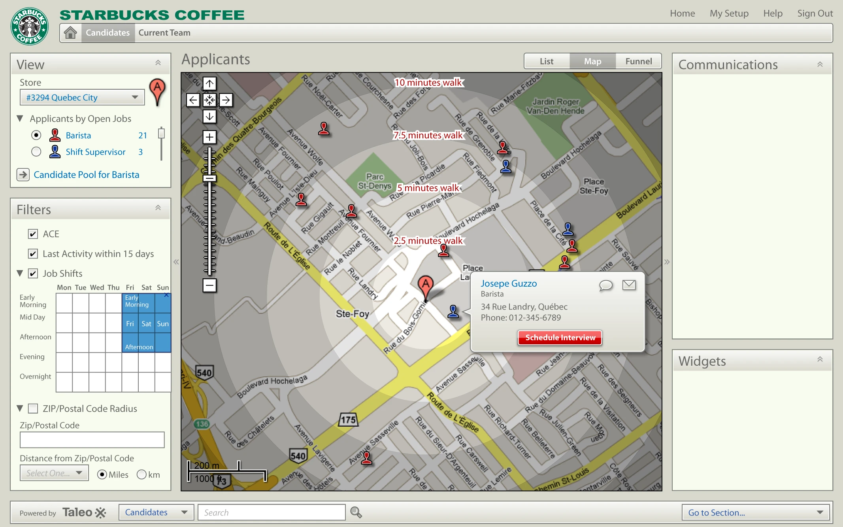Image resolution: width=843 pixels, height=527 pixels.
Task: Pan the map down with arrow button
Action: pyautogui.click(x=209, y=116)
